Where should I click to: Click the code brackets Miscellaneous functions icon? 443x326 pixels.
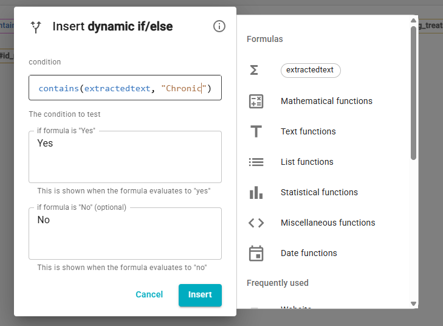click(256, 223)
